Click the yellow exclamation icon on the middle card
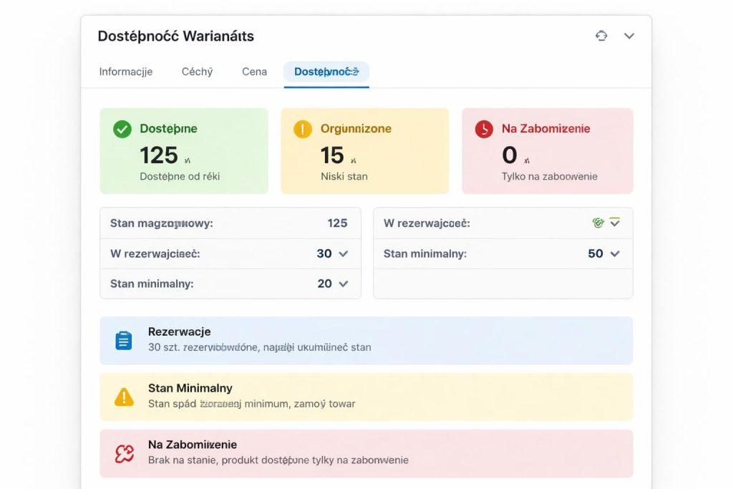 (x=303, y=129)
